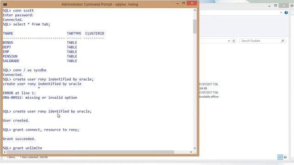Click 'Enter password:' line

(18, 15)
